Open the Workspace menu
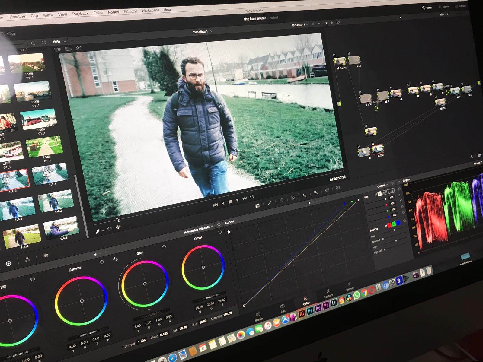 [150, 10]
